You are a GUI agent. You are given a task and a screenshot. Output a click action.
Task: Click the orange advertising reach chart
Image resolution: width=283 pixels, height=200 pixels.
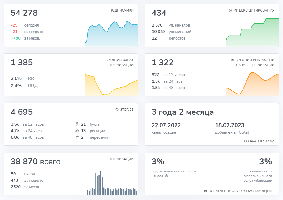[252, 84]
